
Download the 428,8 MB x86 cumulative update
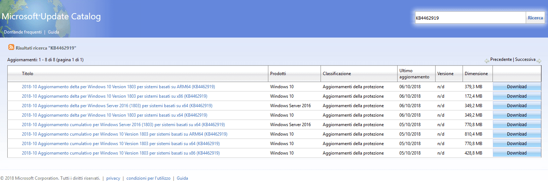[x=517, y=153]
